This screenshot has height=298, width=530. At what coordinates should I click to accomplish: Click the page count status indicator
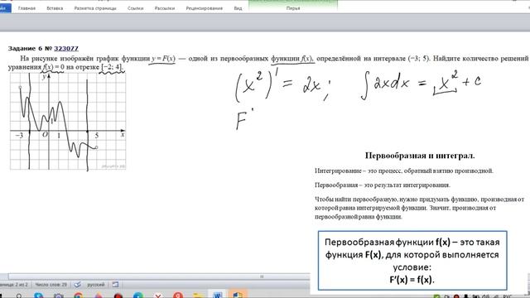14,285
